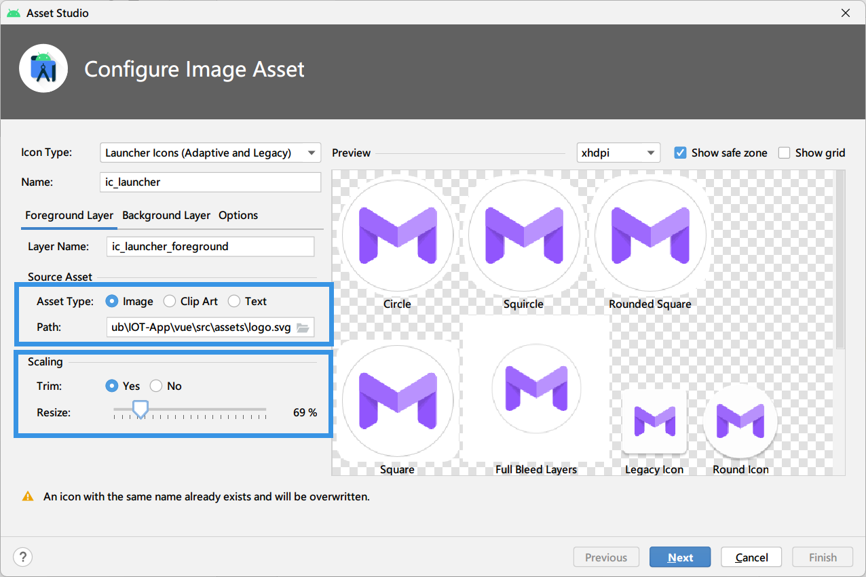This screenshot has width=866, height=577.
Task: Choose the Text asset type
Action: (x=247, y=301)
